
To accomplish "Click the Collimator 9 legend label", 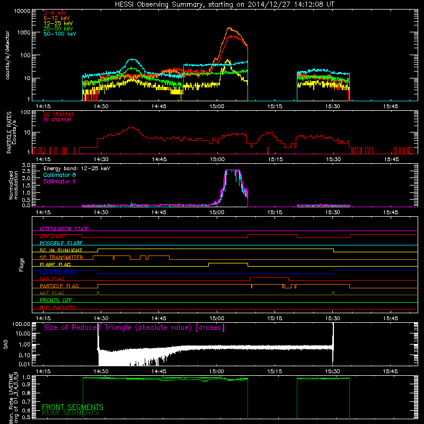I will 59,181.
